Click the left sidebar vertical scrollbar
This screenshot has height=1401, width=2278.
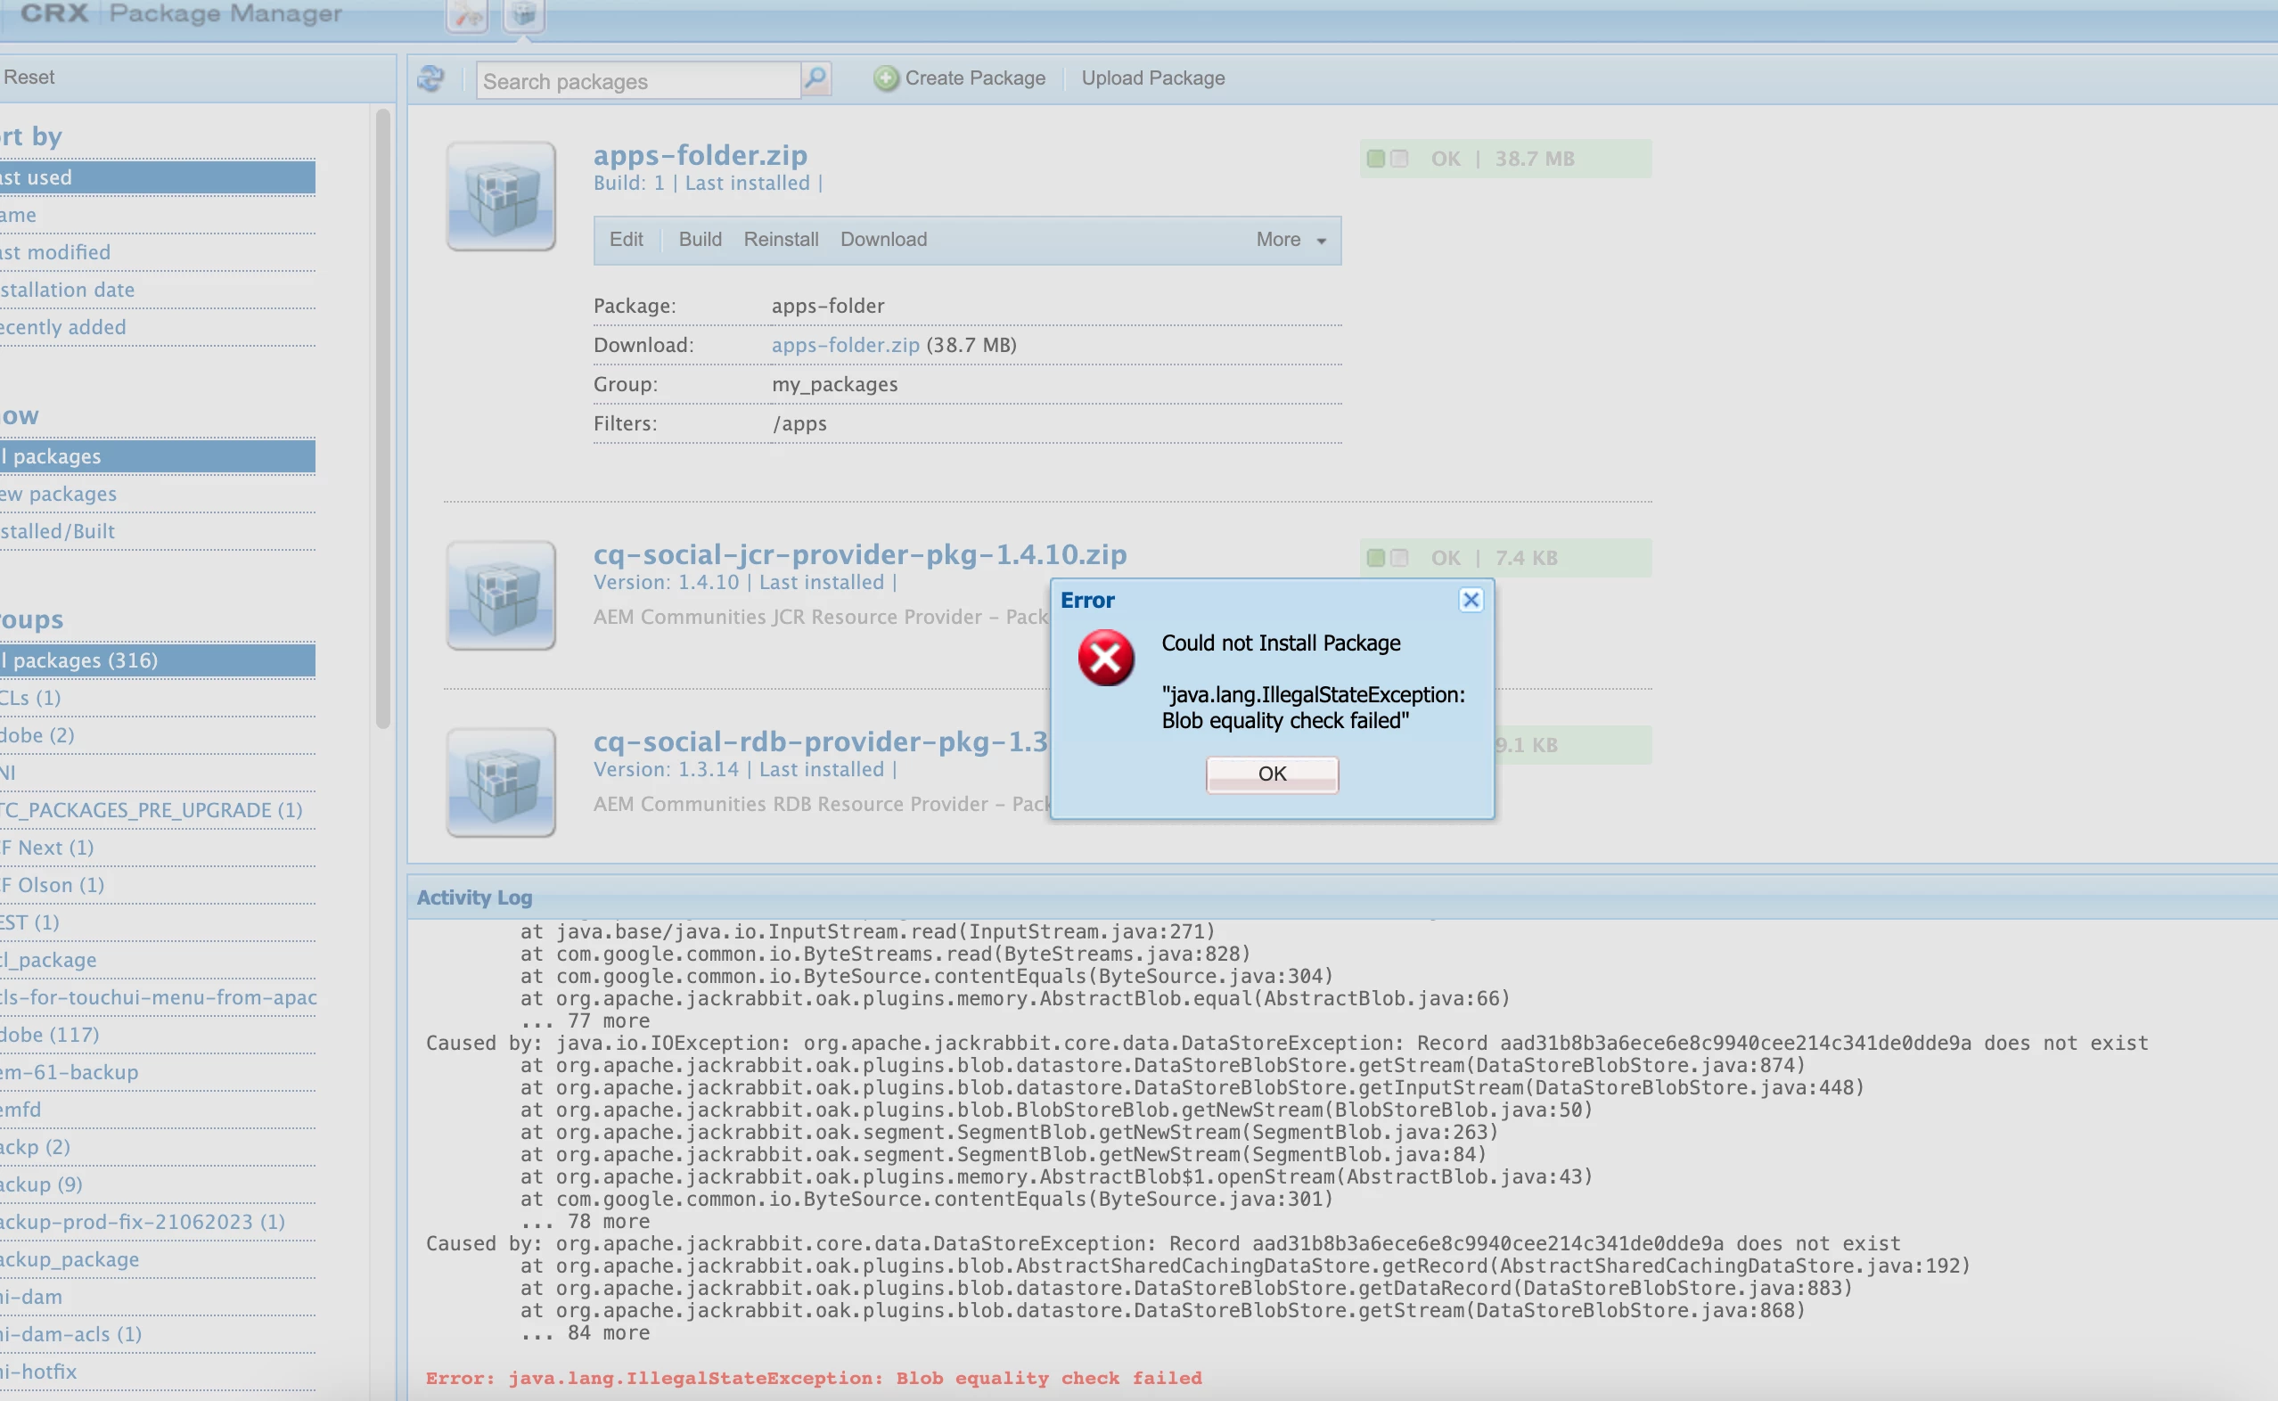pyautogui.click(x=382, y=417)
